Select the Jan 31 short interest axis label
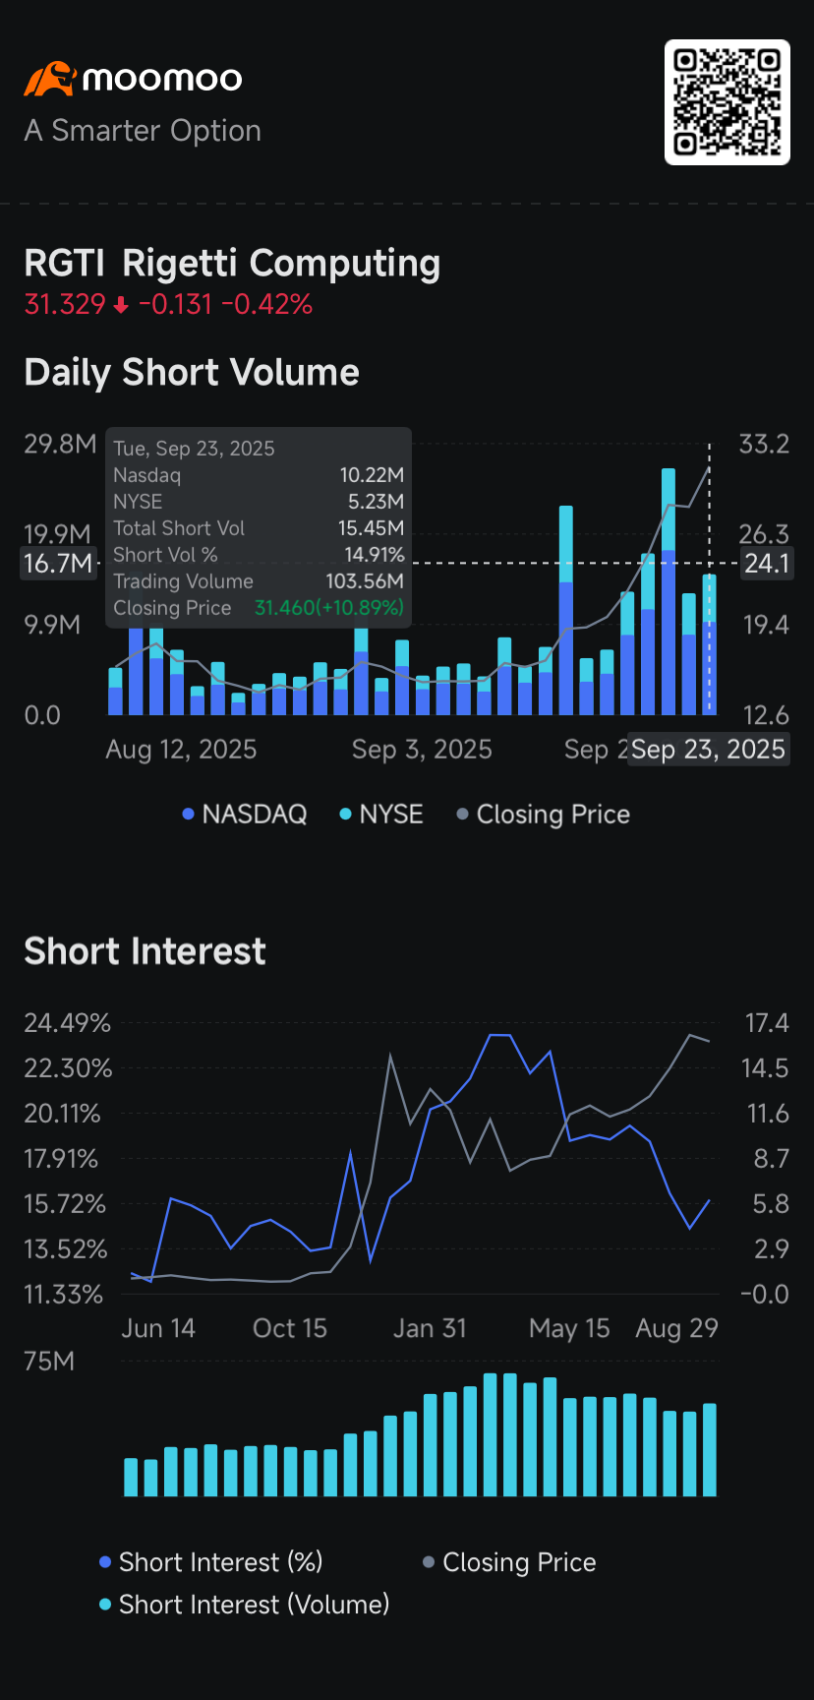 430,1328
